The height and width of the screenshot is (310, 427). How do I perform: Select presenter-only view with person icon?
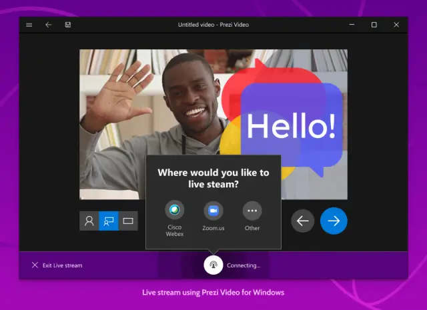point(89,221)
